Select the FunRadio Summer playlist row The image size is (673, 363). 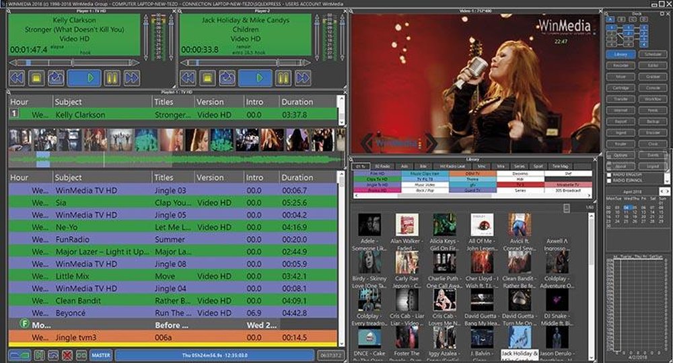pyautogui.click(x=172, y=239)
